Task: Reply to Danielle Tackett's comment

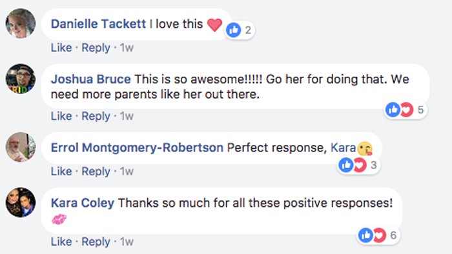Action: coord(96,48)
